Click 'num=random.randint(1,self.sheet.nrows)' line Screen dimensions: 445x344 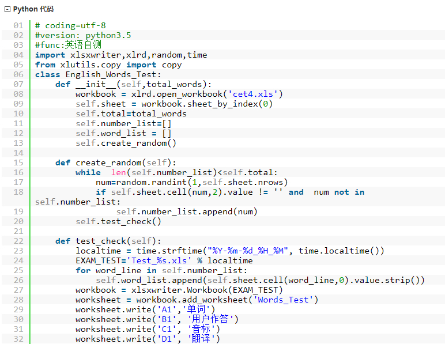(192, 182)
